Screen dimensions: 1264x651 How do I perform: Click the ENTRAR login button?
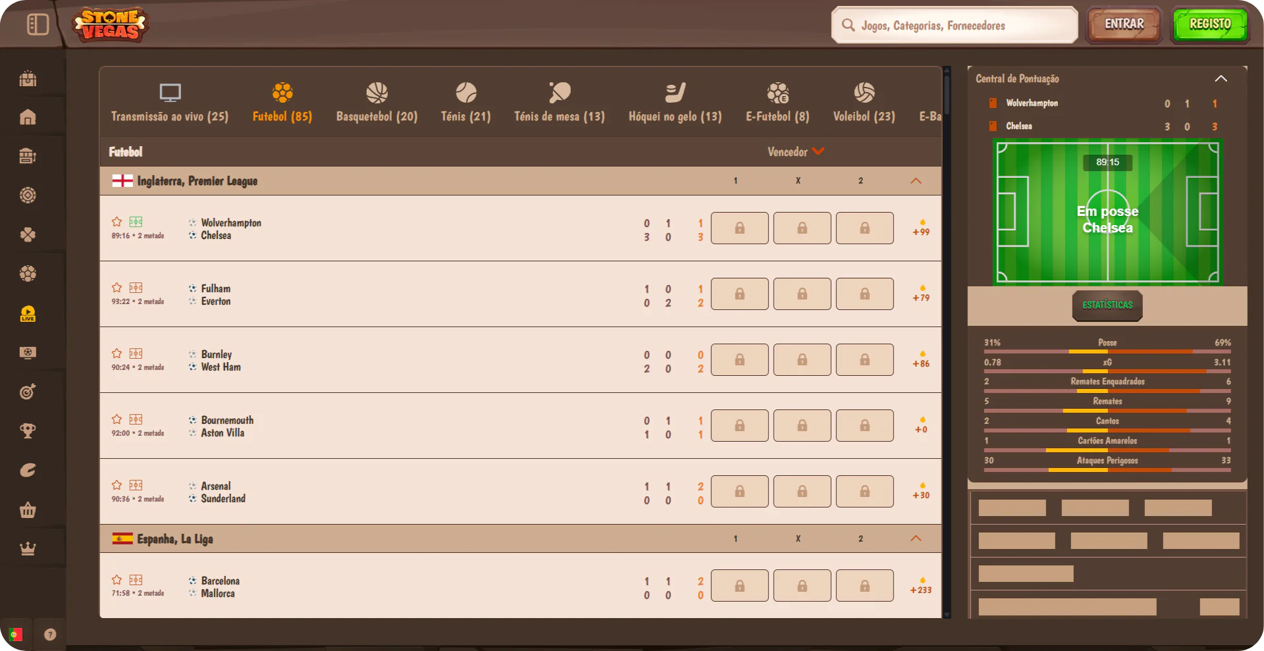(1124, 25)
